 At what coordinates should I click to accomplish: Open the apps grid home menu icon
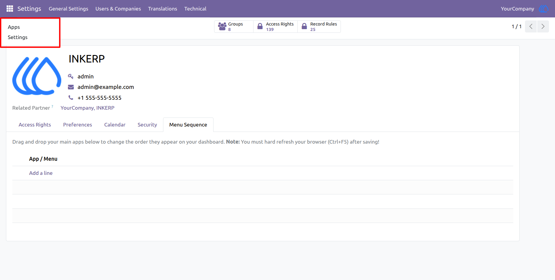click(x=10, y=9)
